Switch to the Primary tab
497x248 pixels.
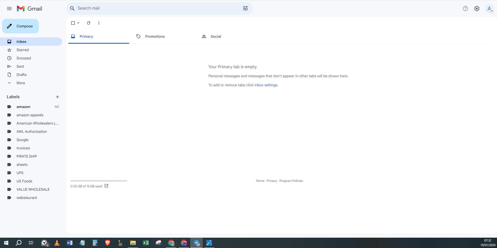99,36
